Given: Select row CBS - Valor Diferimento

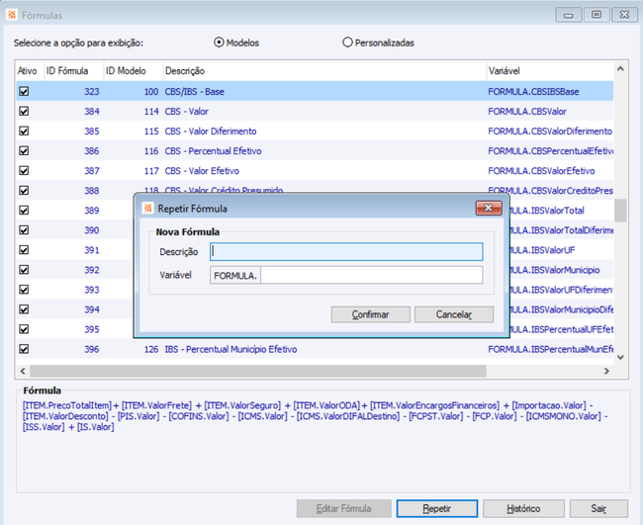Looking at the screenshot, I should (315, 131).
